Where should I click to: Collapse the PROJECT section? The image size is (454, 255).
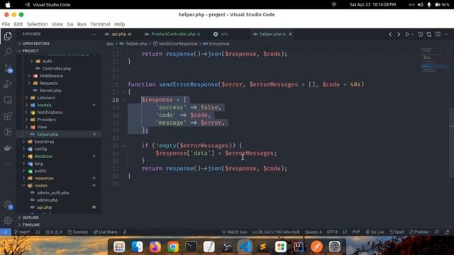[59, 50]
